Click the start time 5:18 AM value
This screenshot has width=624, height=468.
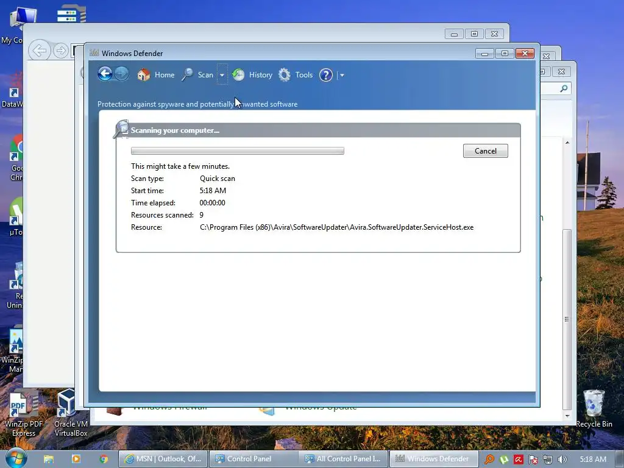click(213, 191)
